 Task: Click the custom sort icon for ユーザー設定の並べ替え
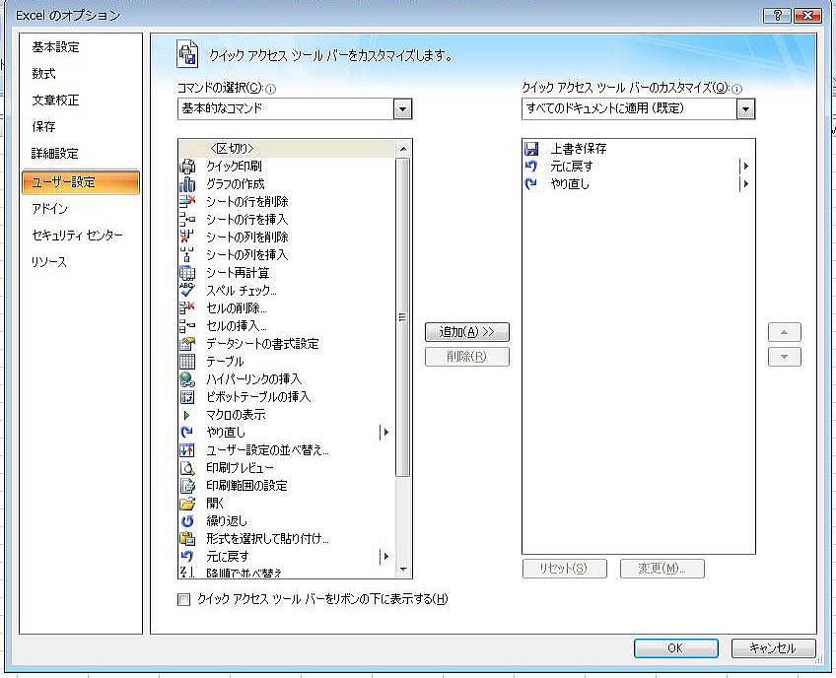(187, 450)
